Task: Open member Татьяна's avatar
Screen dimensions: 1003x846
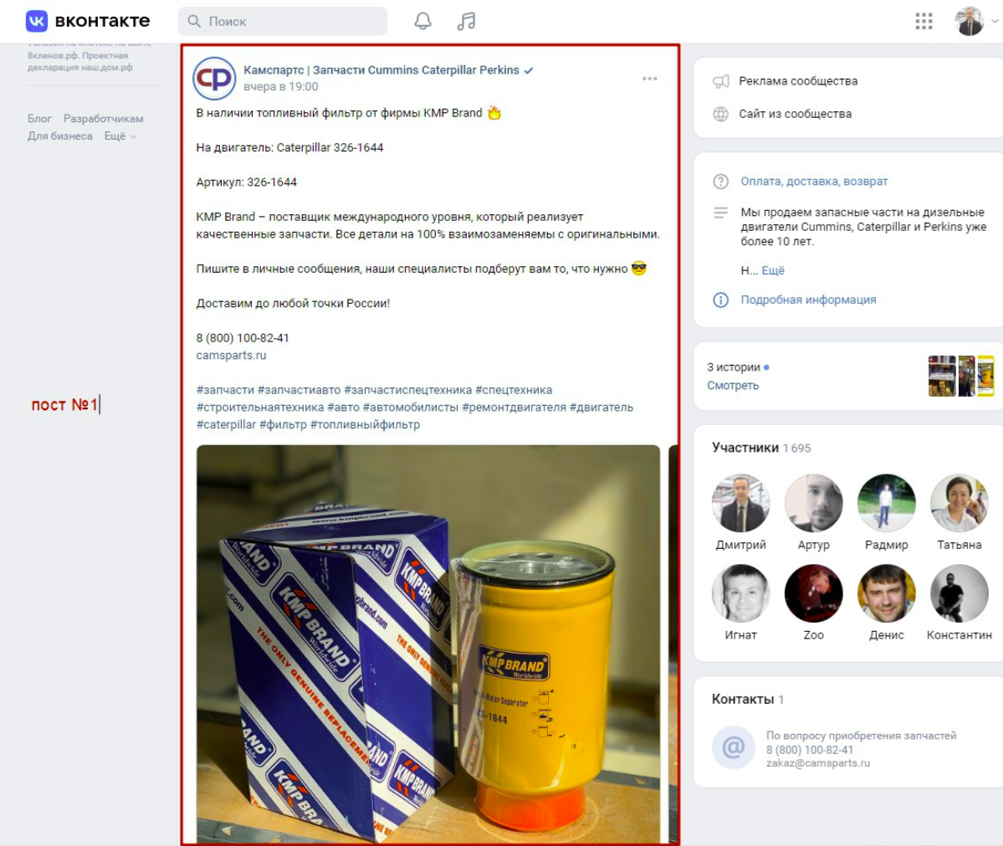Action: [x=960, y=503]
